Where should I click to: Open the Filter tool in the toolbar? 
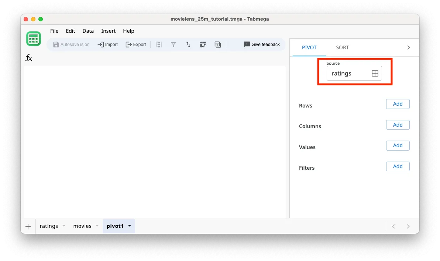[x=173, y=44]
